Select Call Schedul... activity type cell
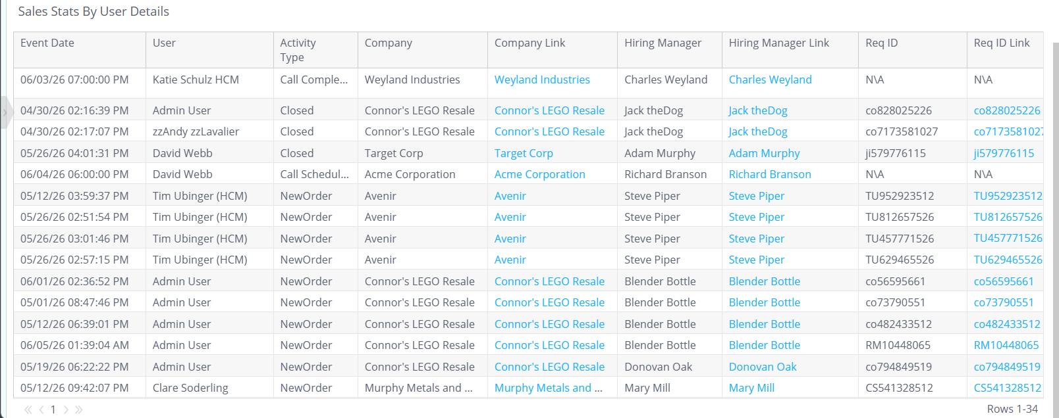The image size is (1059, 418). click(x=314, y=174)
